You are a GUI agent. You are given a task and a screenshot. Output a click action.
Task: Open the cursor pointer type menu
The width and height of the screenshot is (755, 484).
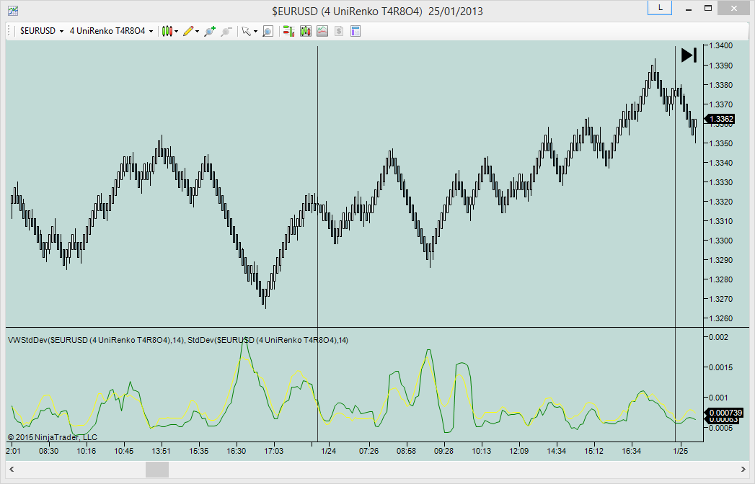pyautogui.click(x=250, y=31)
